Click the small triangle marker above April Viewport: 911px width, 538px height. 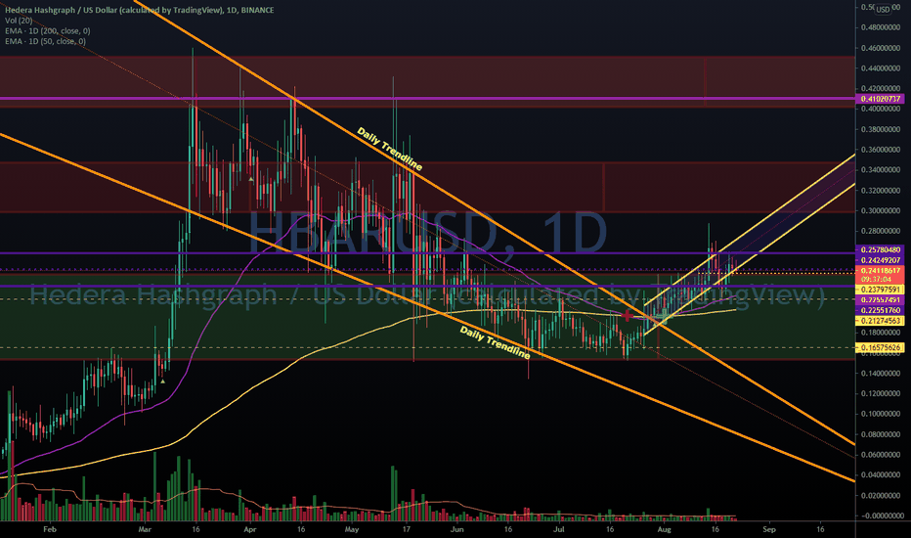click(251, 180)
